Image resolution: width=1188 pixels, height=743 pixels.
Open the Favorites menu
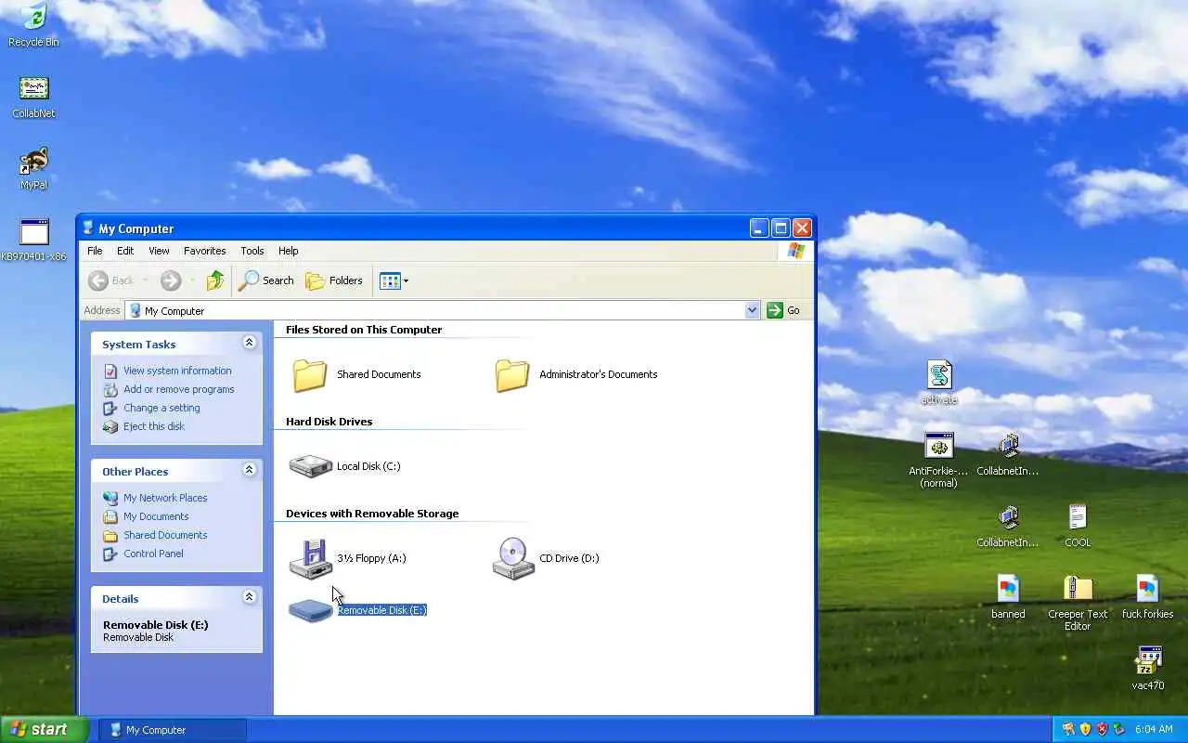pyautogui.click(x=204, y=251)
